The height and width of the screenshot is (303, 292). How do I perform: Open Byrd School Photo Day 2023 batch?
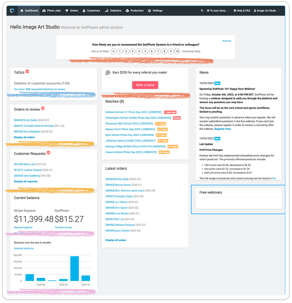(x=130, y=135)
